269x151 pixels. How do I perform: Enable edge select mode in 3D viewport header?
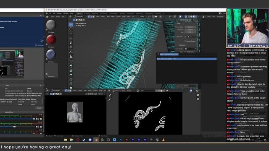pos(91,17)
